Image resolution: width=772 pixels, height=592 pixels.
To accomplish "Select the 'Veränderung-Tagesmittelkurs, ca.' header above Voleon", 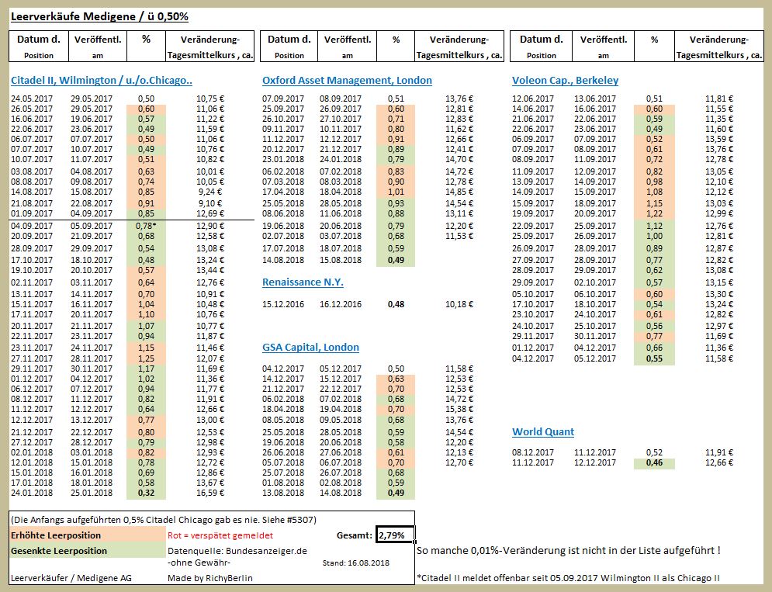I will (718, 47).
